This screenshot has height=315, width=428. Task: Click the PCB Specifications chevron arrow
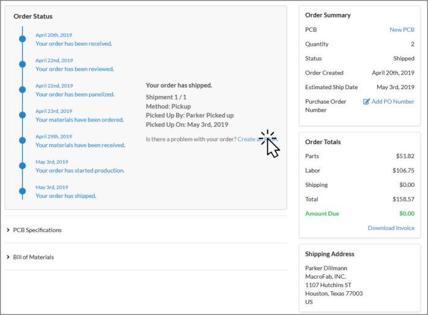pos(8,230)
